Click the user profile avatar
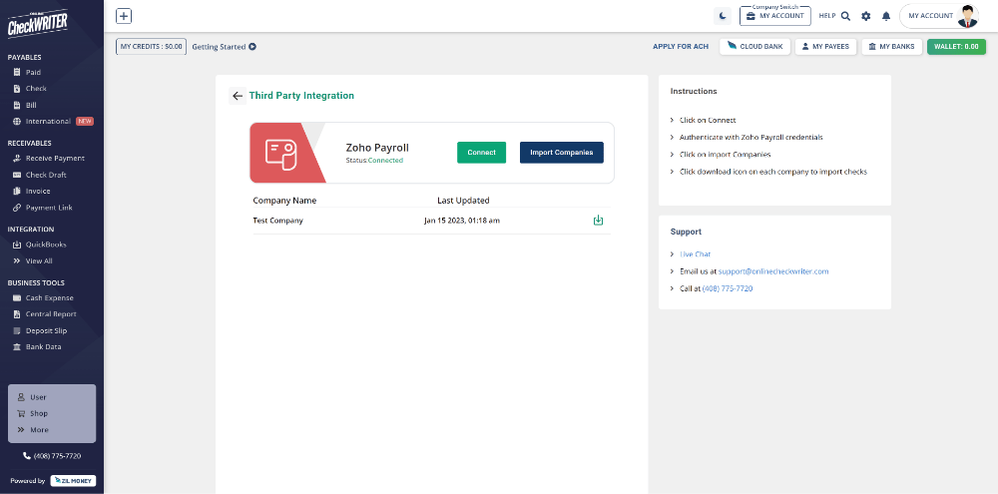The height and width of the screenshot is (494, 998). coord(967,16)
